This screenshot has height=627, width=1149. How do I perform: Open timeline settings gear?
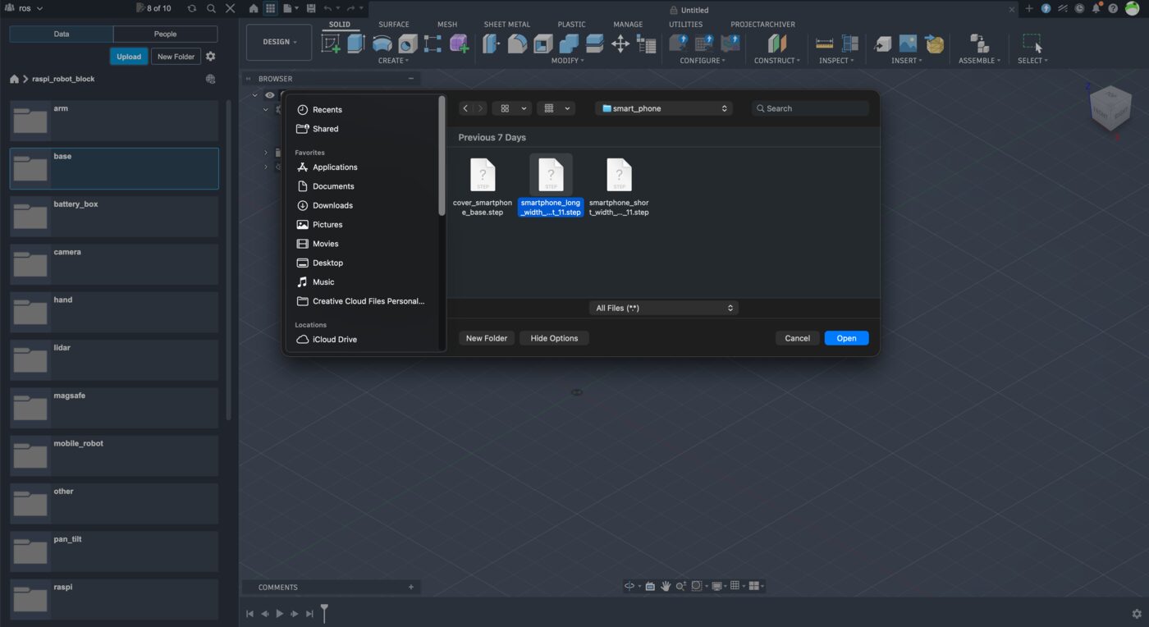click(x=1137, y=614)
